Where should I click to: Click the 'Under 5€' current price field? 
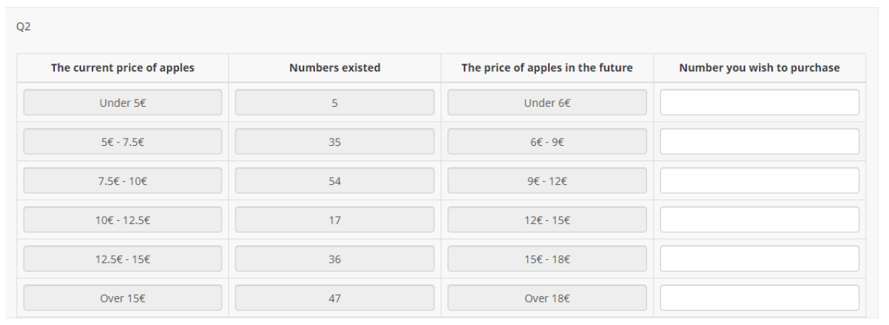(x=123, y=103)
